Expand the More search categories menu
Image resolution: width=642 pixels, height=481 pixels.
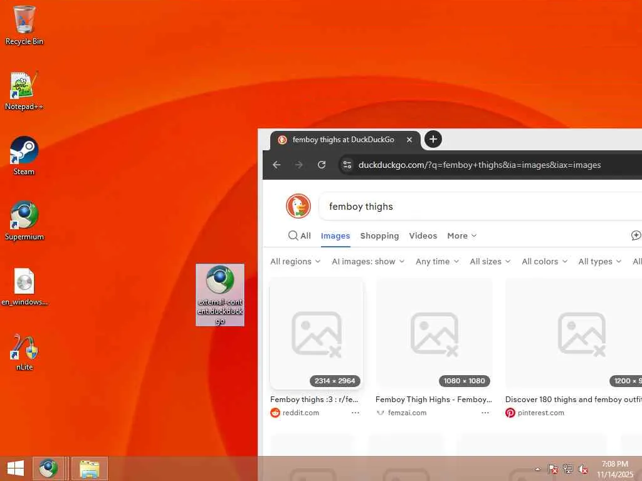[x=462, y=235]
